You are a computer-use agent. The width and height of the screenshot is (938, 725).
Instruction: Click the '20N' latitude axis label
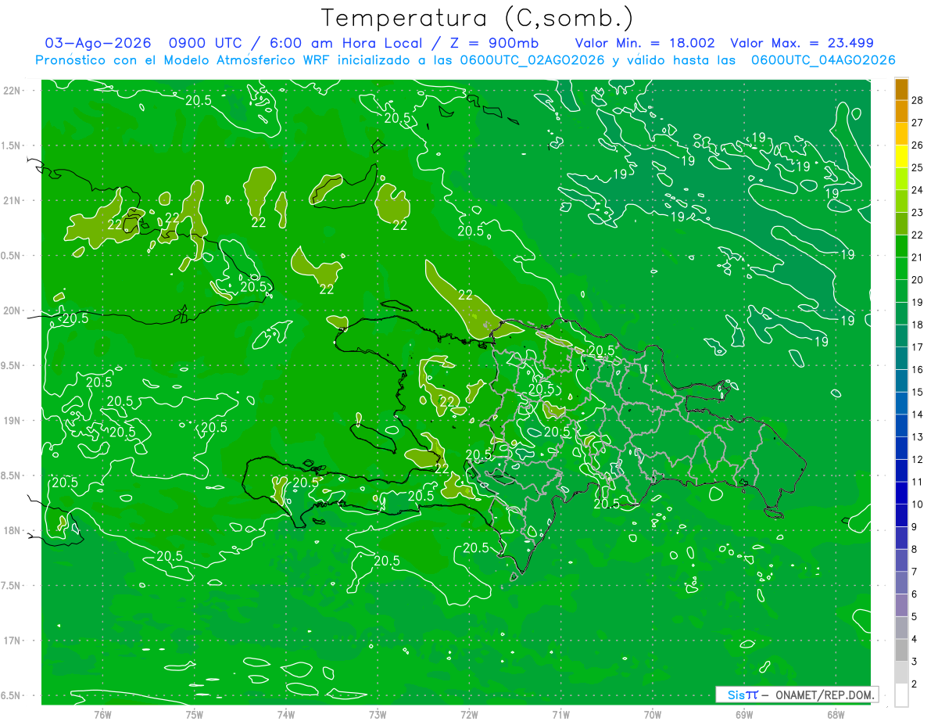point(13,310)
